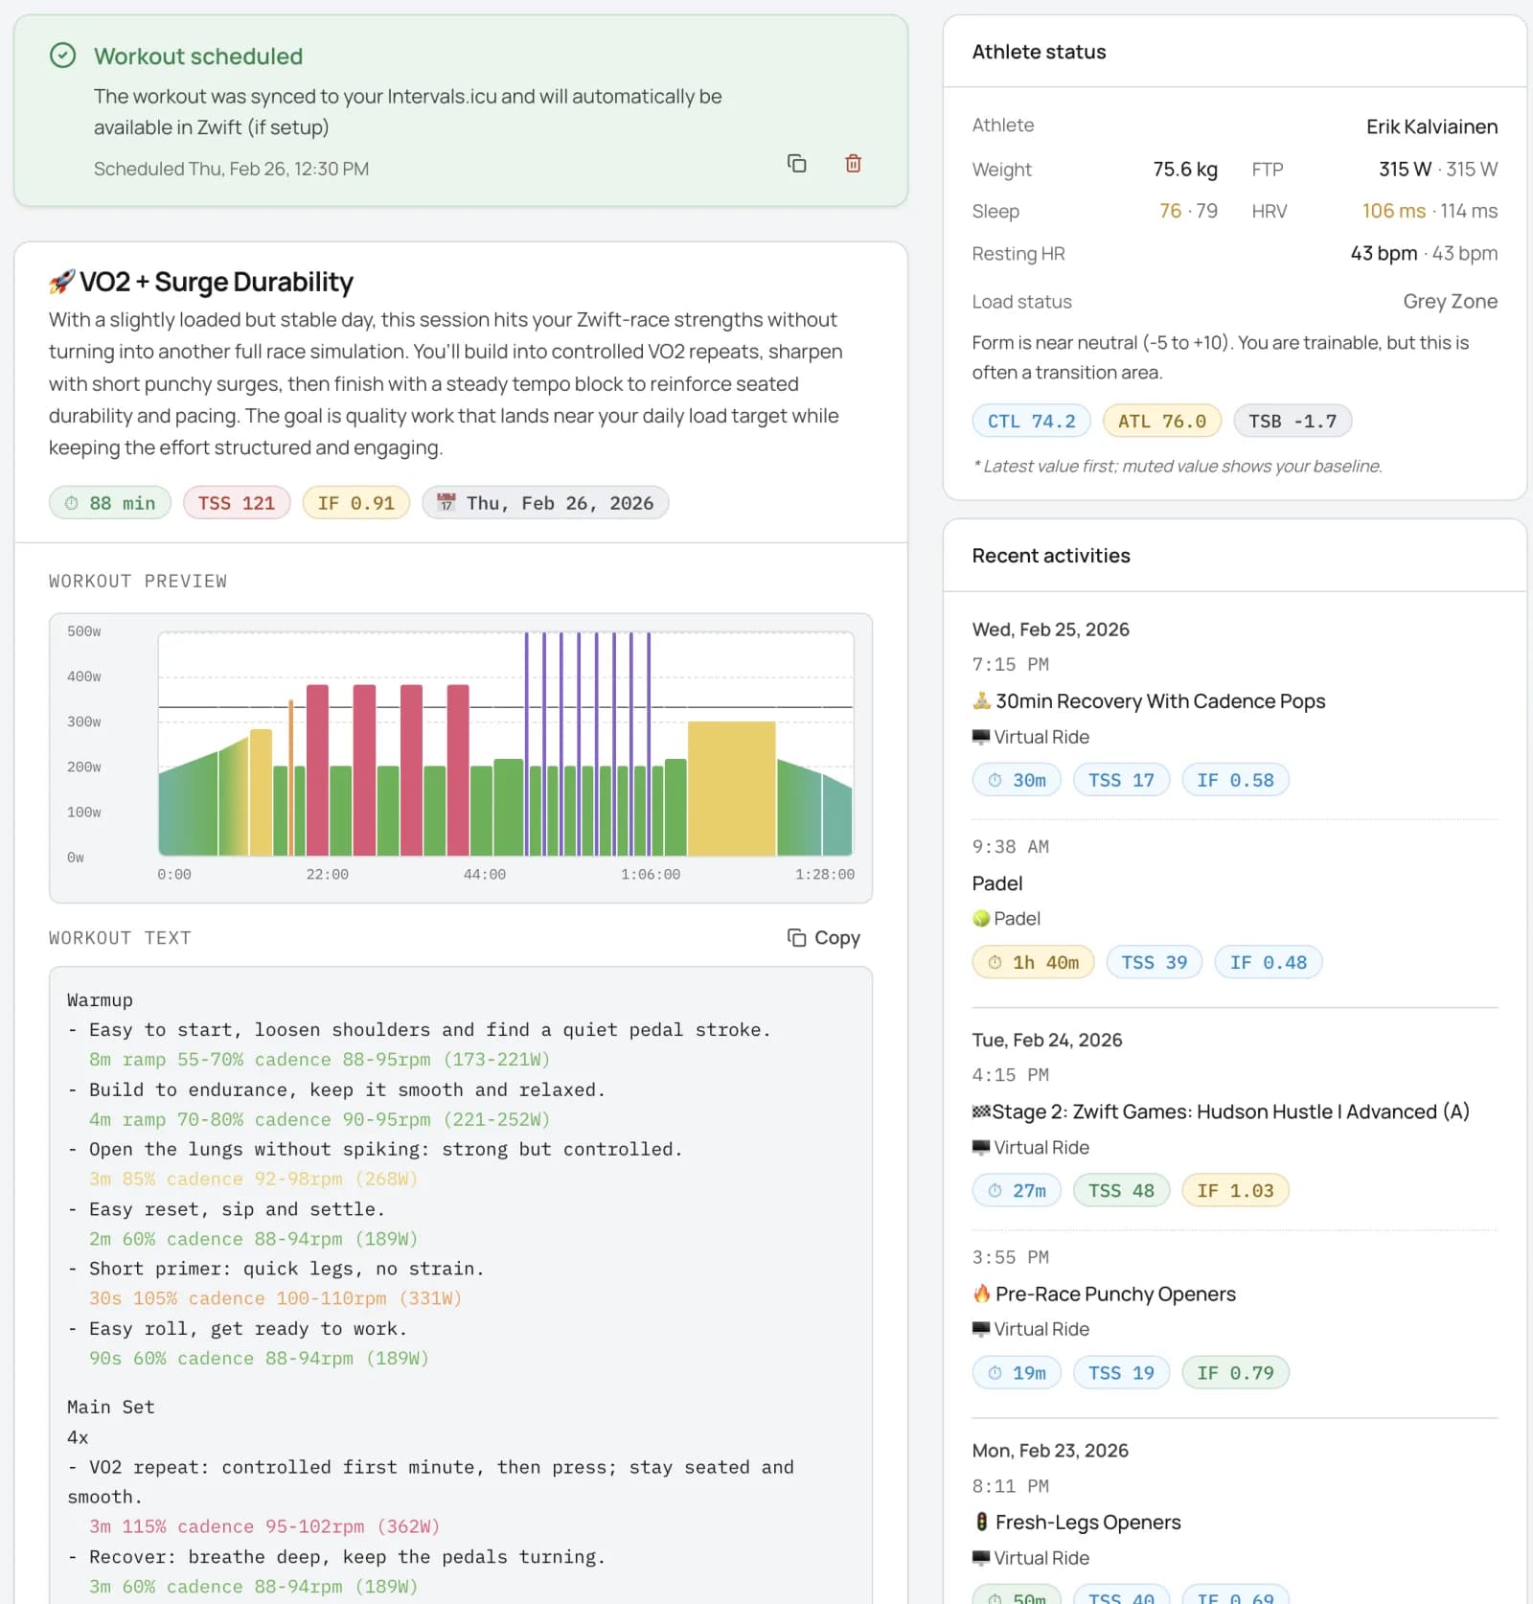This screenshot has height=1604, width=1533.
Task: Duplicate the scheduled workout
Action: pyautogui.click(x=797, y=164)
